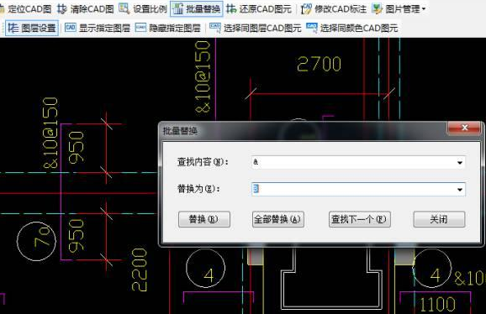The image size is (486, 314).
Task: Click the 1100 dimension text
Action: 437,304
